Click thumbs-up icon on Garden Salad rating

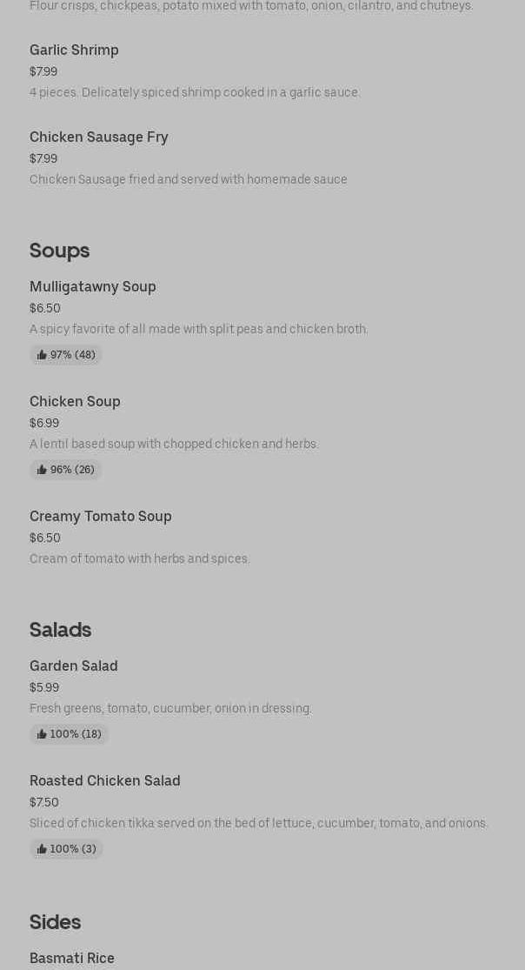coord(42,734)
